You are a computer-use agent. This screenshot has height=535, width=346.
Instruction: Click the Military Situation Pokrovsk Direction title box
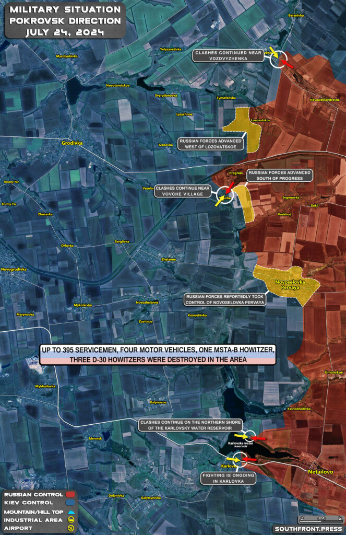click(x=65, y=21)
